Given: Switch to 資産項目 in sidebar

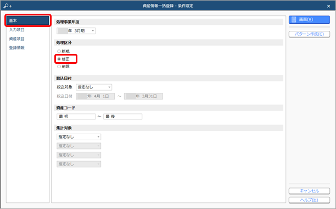Looking at the screenshot, I should pos(16,38).
